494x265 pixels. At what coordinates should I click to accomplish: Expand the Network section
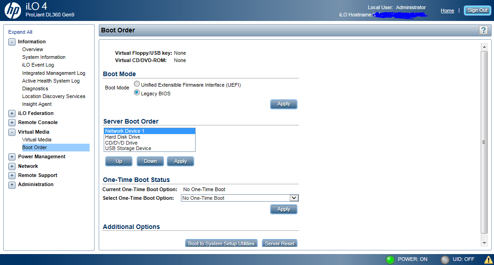(12, 166)
